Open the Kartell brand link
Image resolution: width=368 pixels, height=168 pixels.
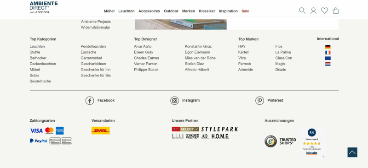[243, 52]
